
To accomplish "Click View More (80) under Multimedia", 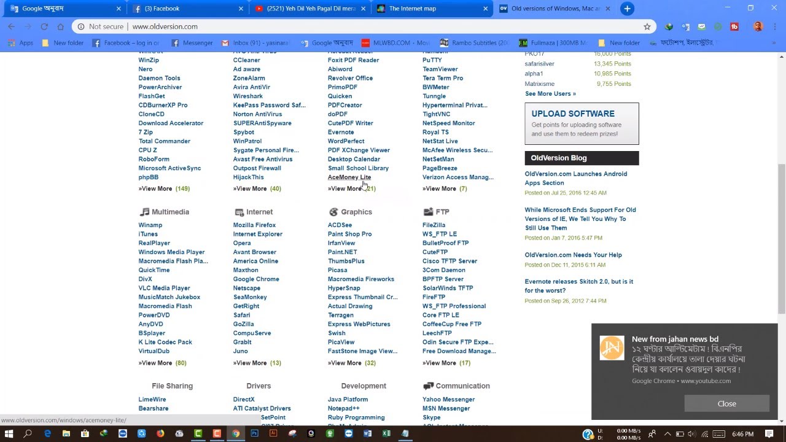I will pyautogui.click(x=162, y=363).
